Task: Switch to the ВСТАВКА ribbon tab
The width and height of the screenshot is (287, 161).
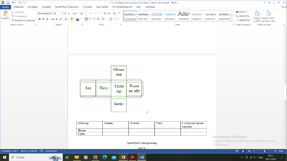Action: click(33, 7)
